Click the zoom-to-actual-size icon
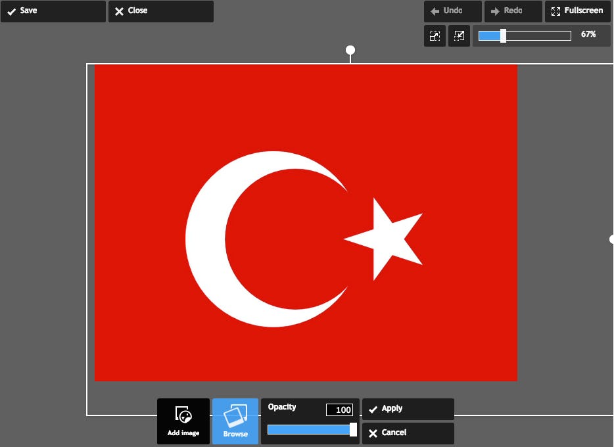614x447 pixels. [459, 35]
